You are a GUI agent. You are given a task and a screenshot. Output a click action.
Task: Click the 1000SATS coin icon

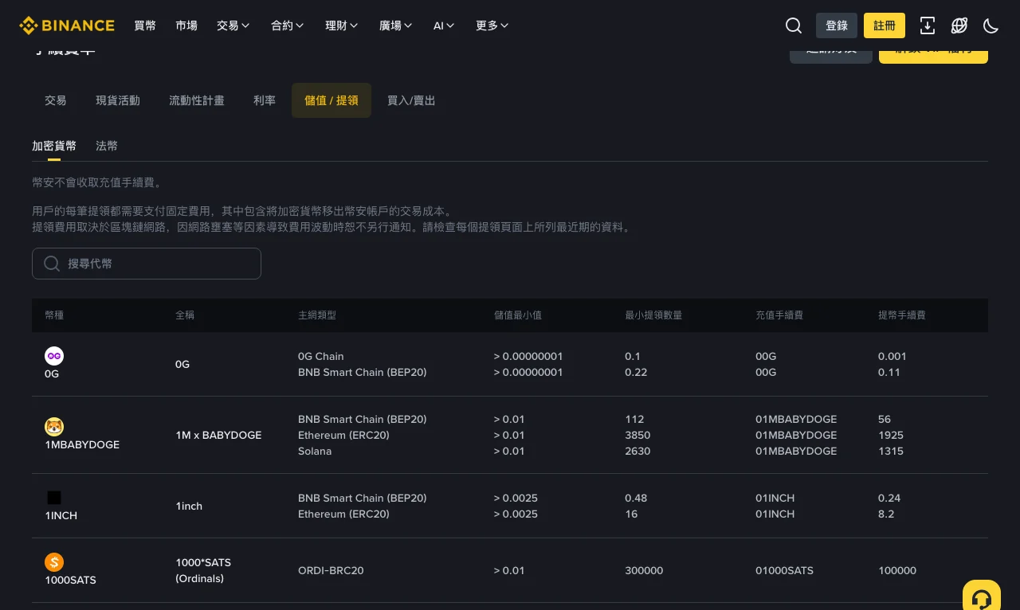pyautogui.click(x=54, y=562)
